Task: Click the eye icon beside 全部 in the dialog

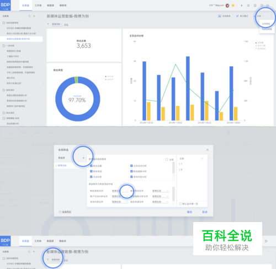Action: [x=202, y=159]
